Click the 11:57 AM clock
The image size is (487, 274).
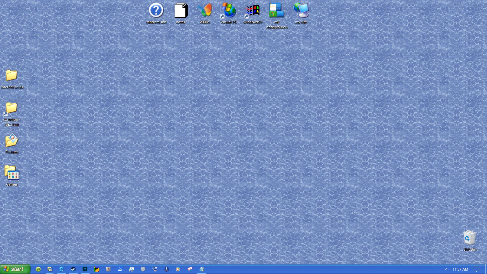coord(460,269)
